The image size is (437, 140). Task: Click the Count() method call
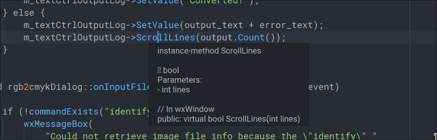[x=256, y=38]
